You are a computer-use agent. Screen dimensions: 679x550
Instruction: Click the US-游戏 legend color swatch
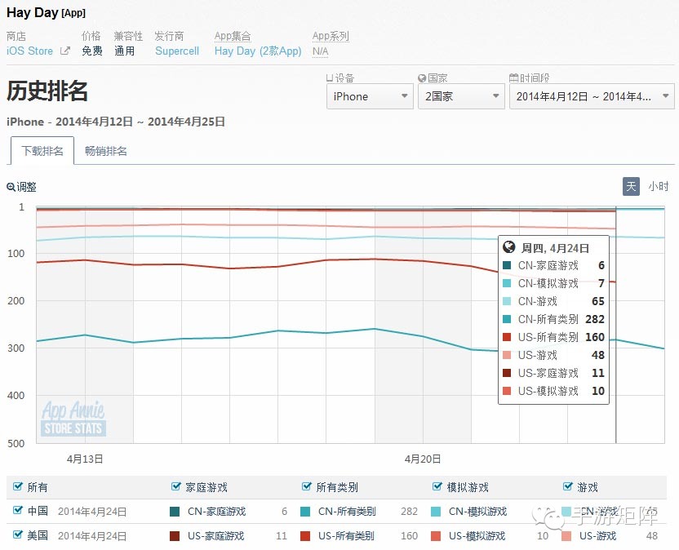point(566,535)
